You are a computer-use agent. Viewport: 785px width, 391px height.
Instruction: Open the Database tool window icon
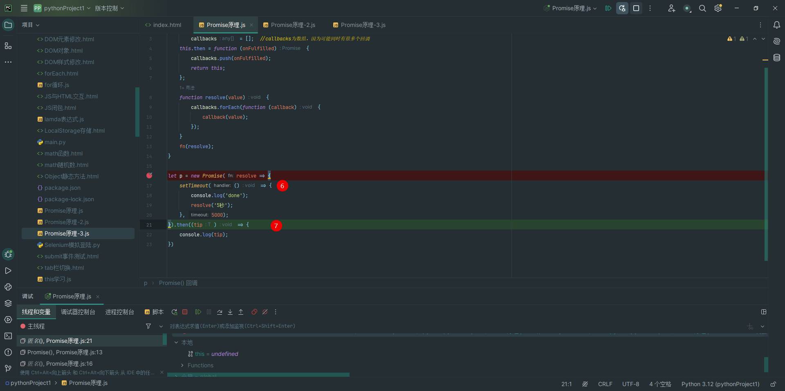(x=777, y=58)
